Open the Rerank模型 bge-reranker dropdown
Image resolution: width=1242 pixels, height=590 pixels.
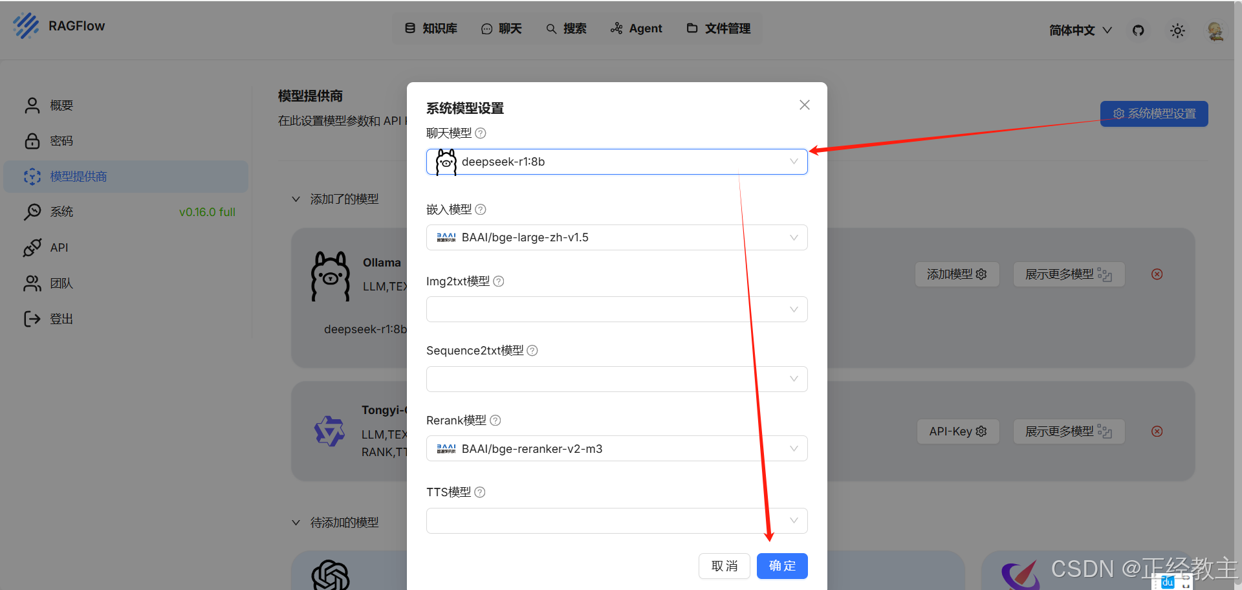point(616,448)
